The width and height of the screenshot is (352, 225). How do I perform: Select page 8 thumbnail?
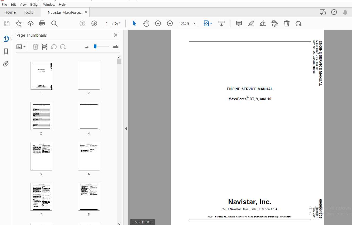tap(89, 197)
